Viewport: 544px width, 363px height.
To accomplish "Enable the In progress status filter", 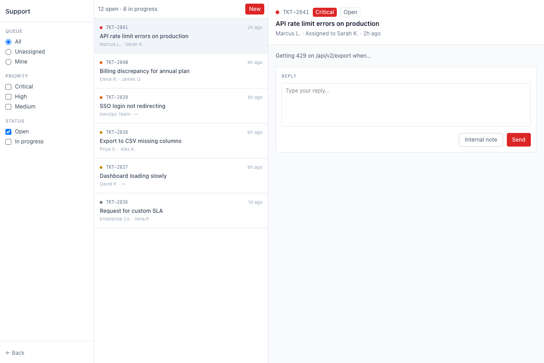I will point(8,142).
